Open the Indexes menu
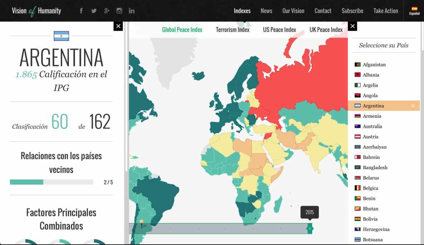The image size is (424, 245). 242,11
